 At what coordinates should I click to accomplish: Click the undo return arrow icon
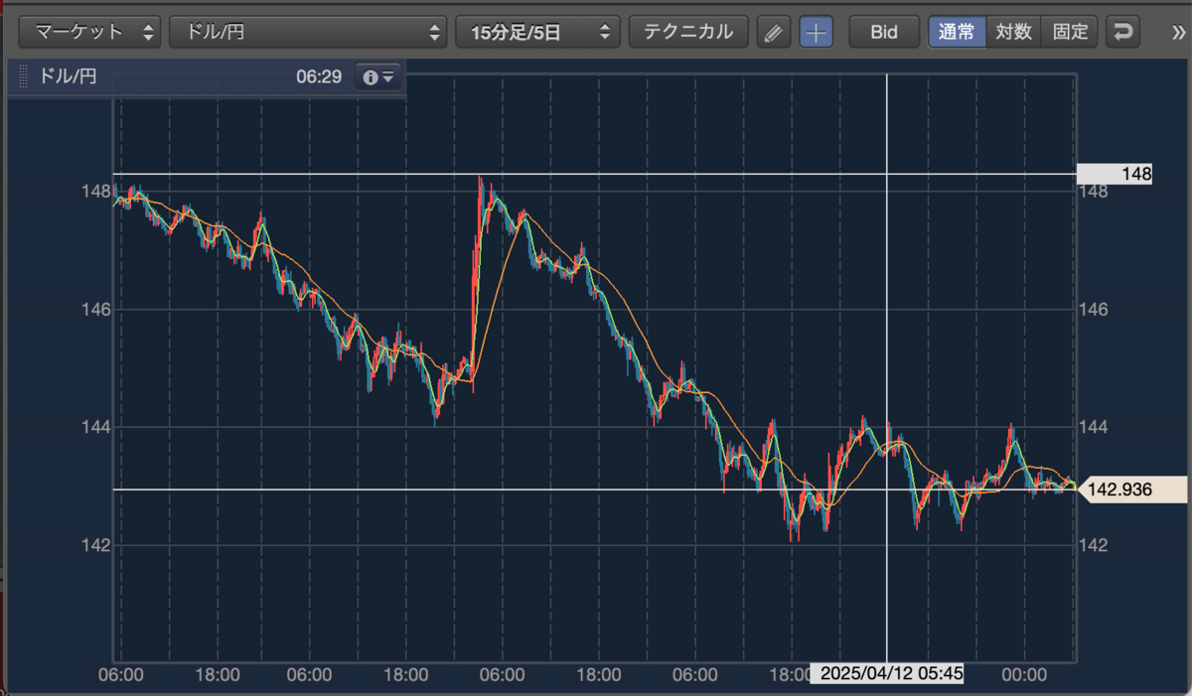pos(1122,33)
